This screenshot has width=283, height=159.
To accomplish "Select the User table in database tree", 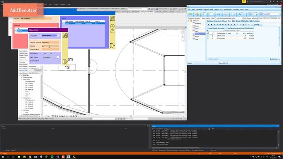I will click(196, 39).
